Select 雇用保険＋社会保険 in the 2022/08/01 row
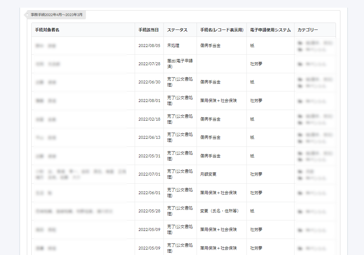364x255 pixels. click(x=218, y=101)
